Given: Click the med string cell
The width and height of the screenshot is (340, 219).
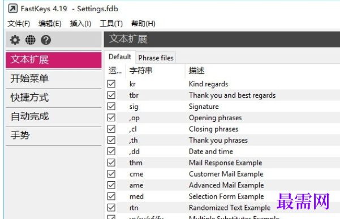Looking at the screenshot, I should [x=136, y=196].
